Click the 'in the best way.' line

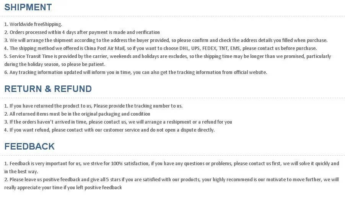[21, 172]
